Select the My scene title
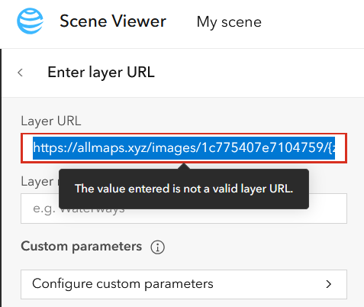The width and height of the screenshot is (364, 307). coord(229,22)
